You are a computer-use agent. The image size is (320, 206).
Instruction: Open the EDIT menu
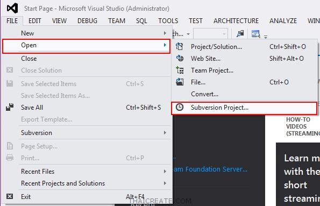35,21
